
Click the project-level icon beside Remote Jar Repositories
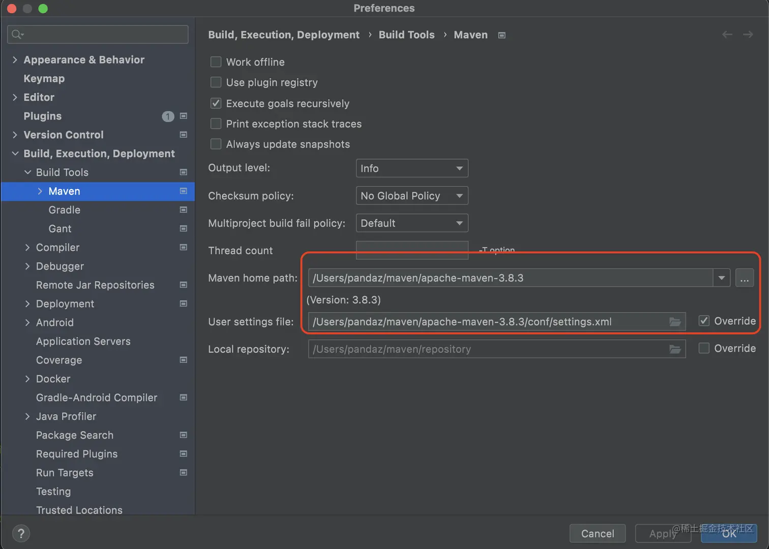184,285
